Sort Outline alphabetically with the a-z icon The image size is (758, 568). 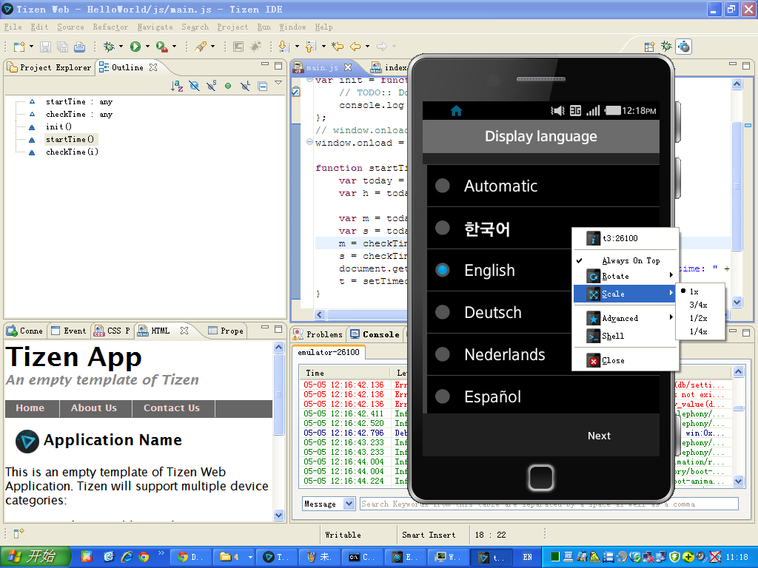pos(177,86)
